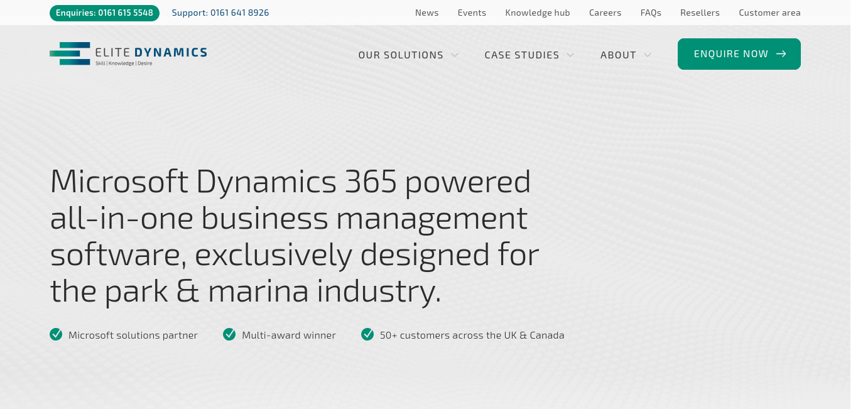The height and width of the screenshot is (409, 858).
Task: Call the Enquiries phone number badge
Action: (104, 13)
